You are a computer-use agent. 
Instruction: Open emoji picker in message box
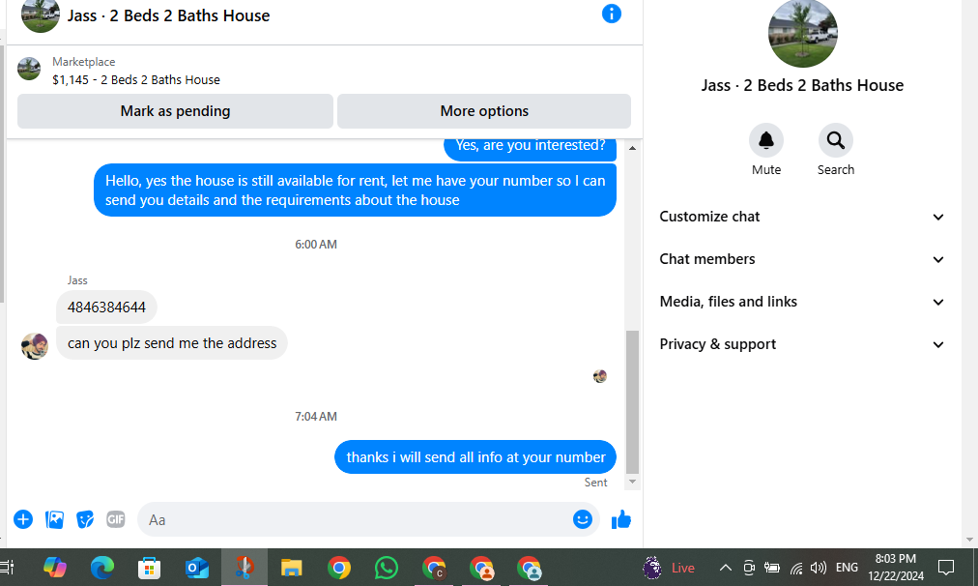[582, 519]
